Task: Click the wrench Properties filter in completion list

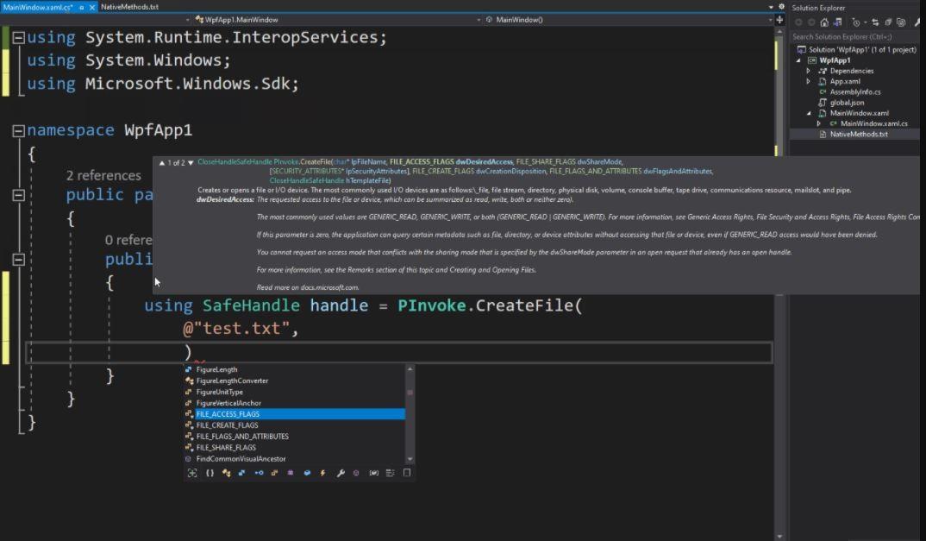Action: (x=341, y=472)
